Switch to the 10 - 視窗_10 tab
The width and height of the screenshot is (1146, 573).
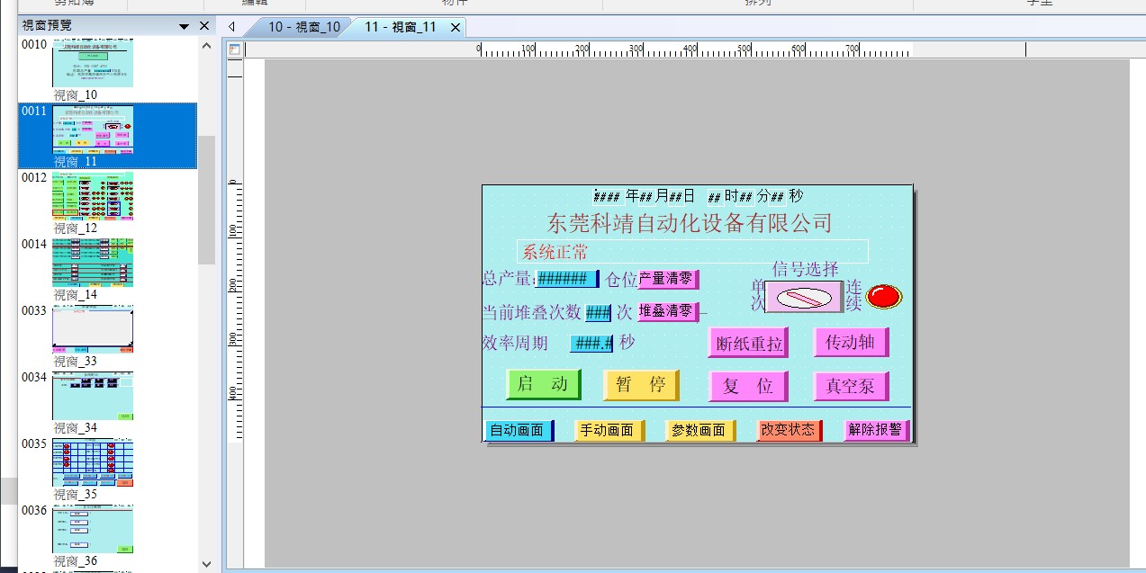click(303, 27)
